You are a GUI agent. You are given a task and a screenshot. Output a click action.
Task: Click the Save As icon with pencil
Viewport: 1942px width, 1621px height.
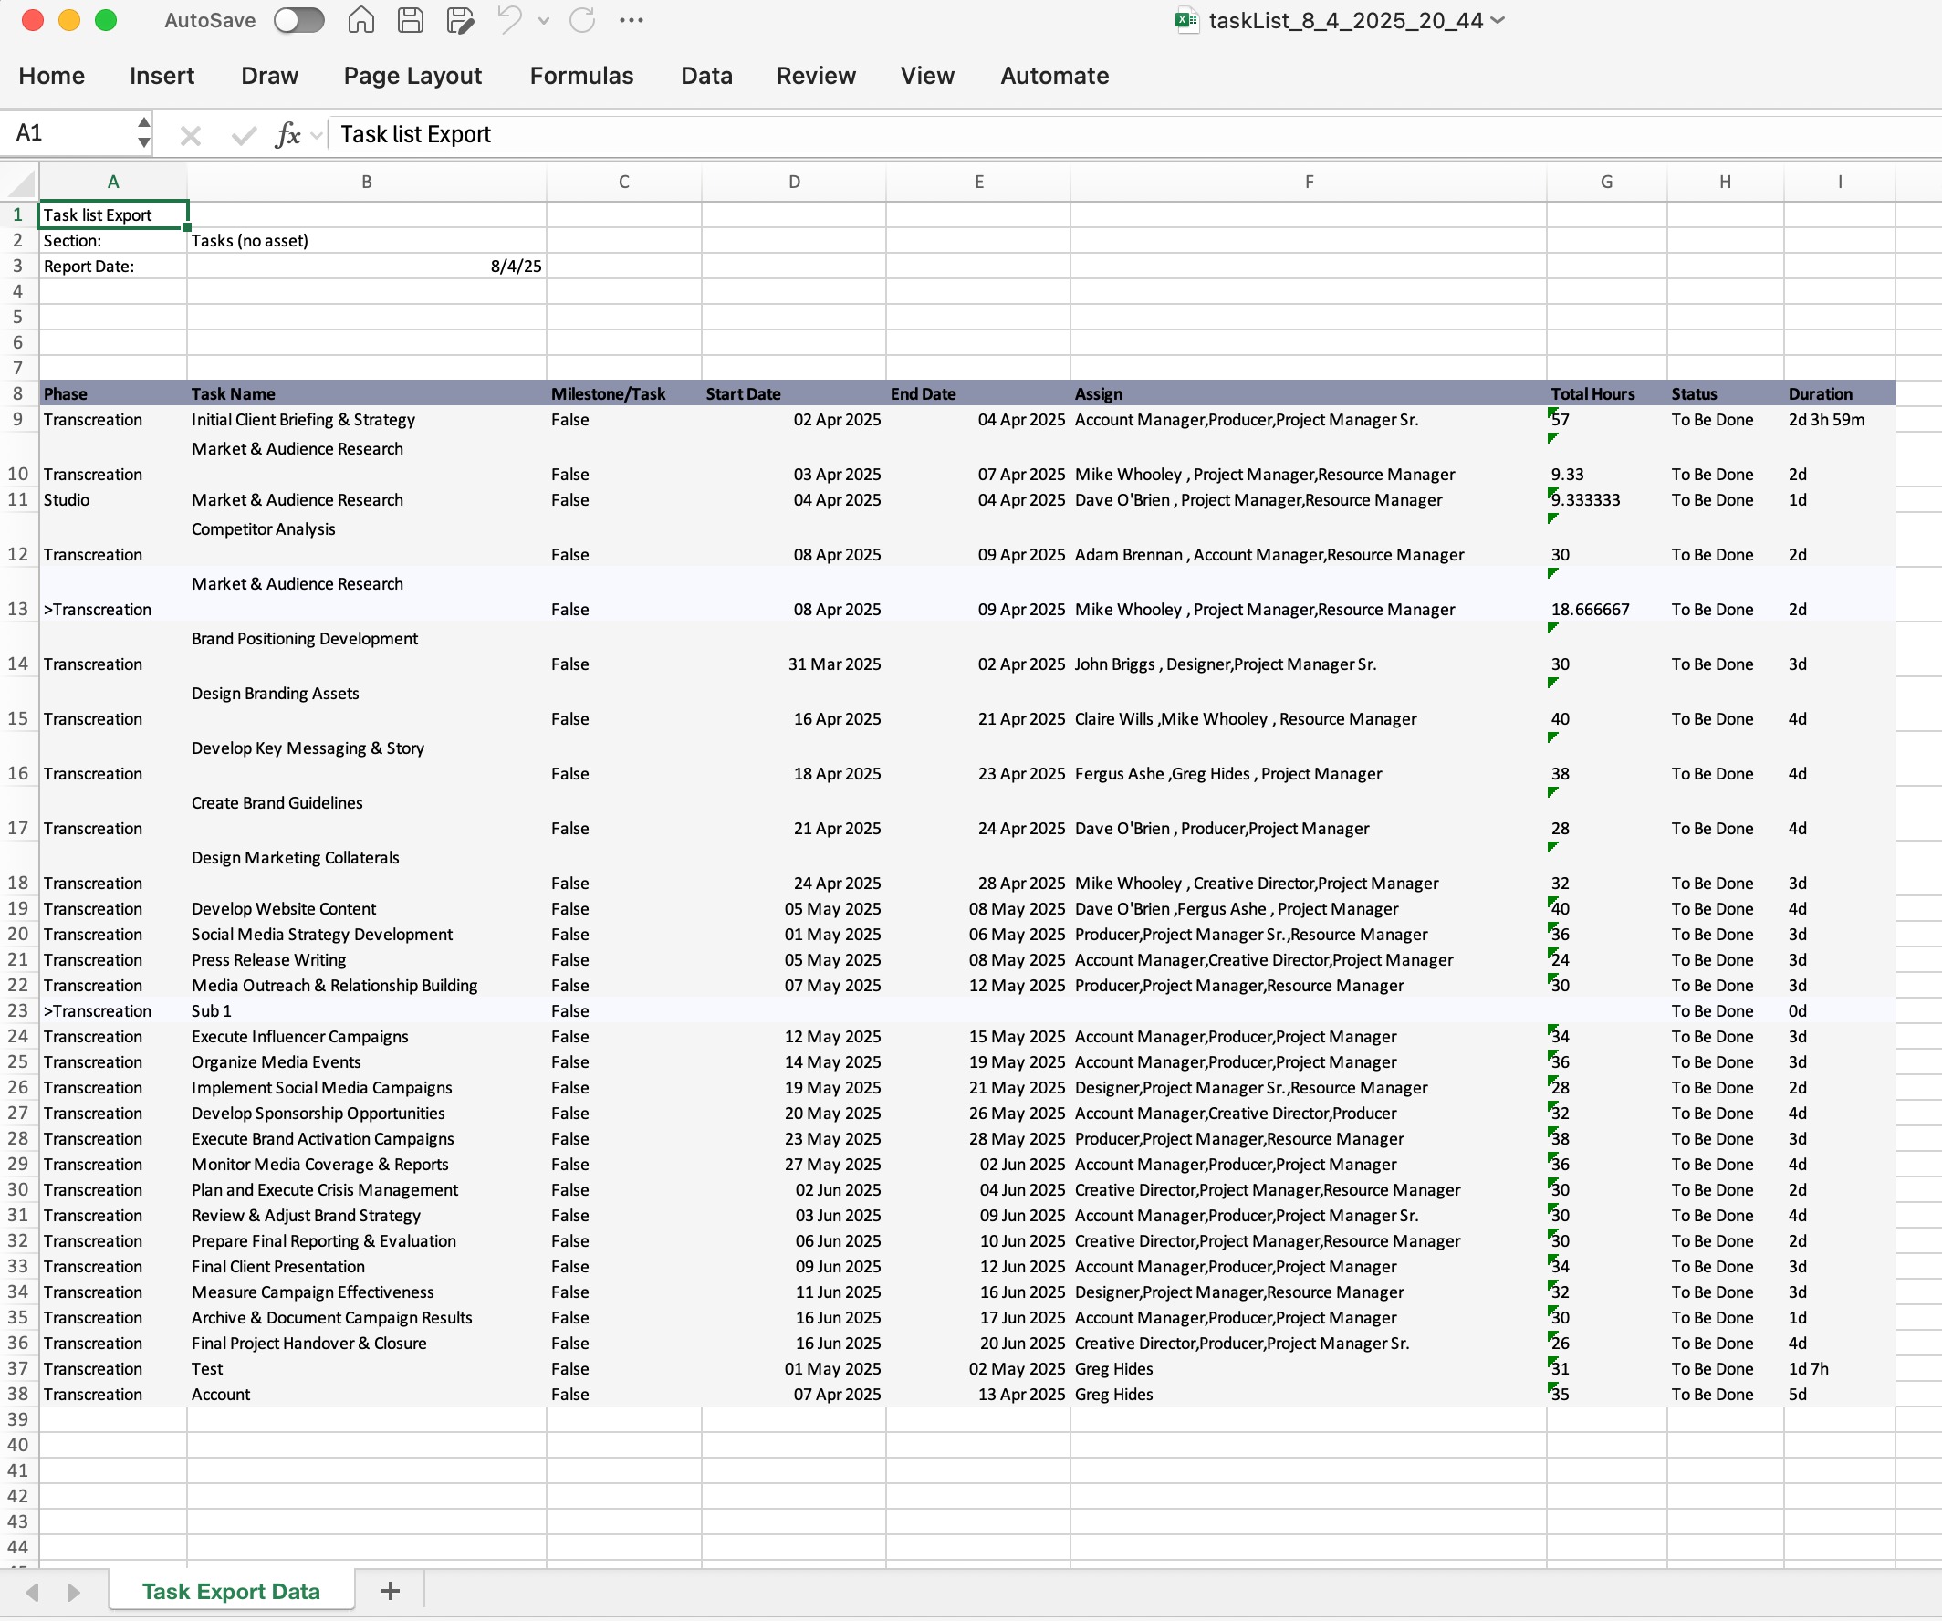tap(460, 20)
